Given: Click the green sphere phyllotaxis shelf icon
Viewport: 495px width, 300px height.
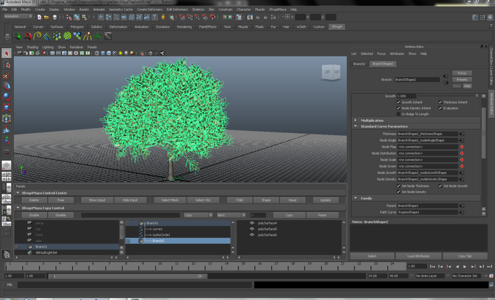Looking at the screenshot, I should pyautogui.click(x=67, y=36).
